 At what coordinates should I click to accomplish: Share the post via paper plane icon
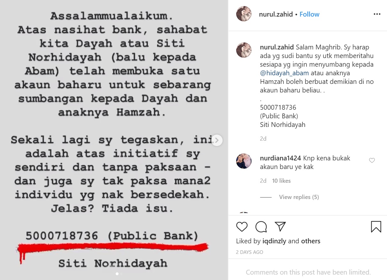[280, 226]
